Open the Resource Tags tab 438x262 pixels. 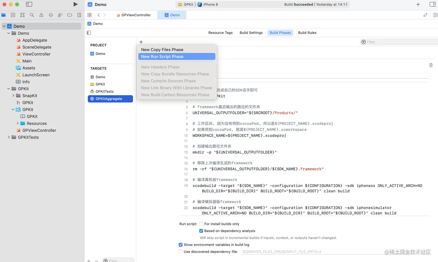220,33
